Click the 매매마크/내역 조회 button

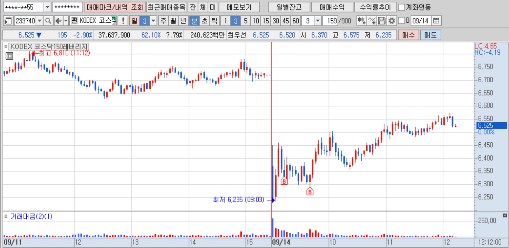[x=114, y=7]
